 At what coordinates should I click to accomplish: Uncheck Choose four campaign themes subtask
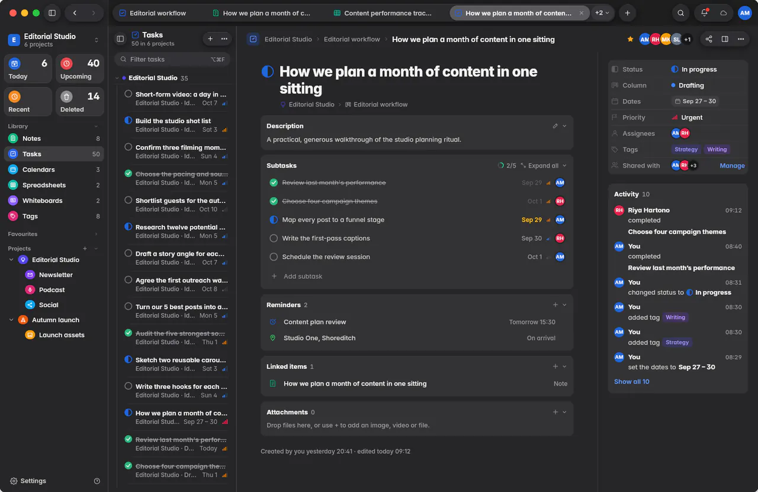tap(274, 201)
